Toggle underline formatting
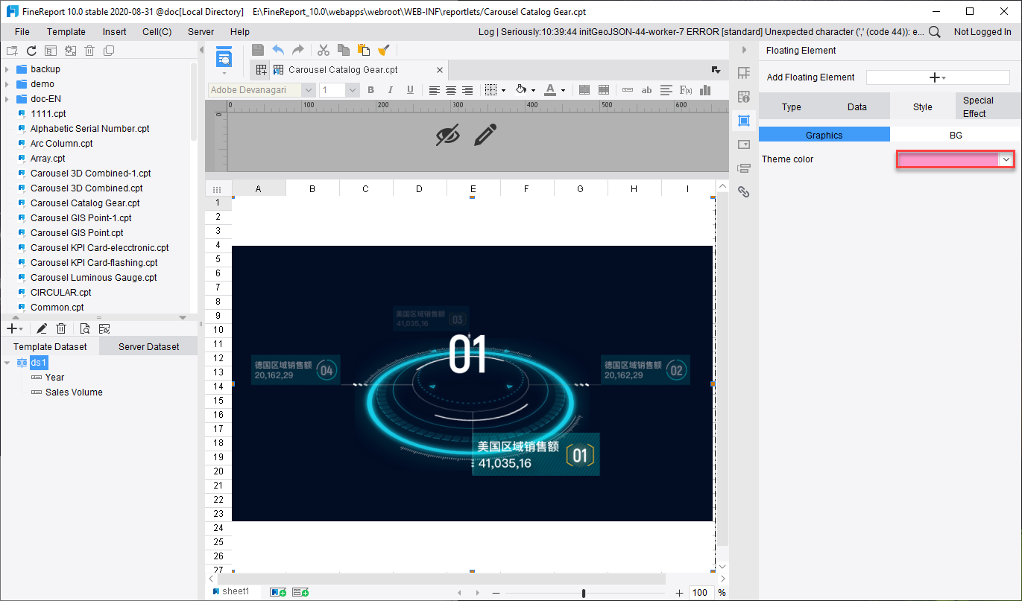 pos(410,90)
